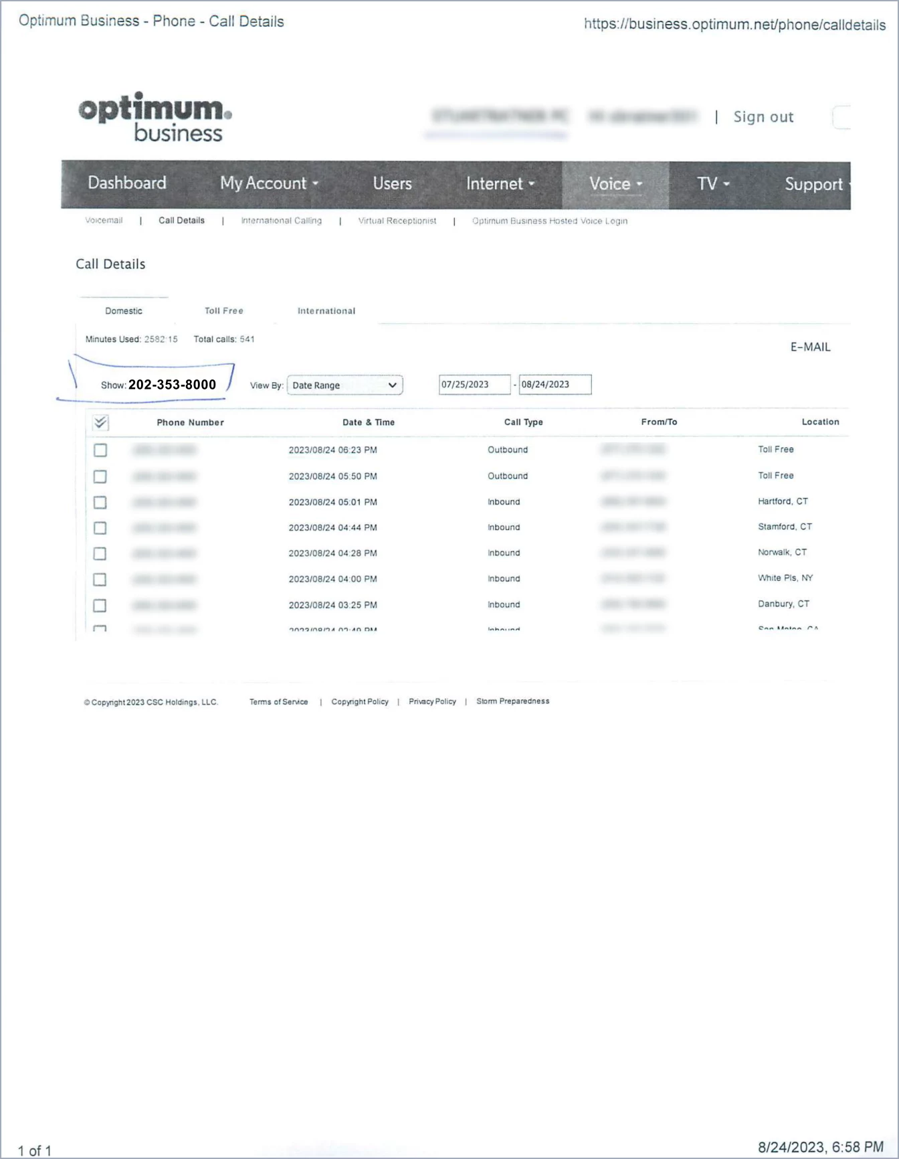899x1159 pixels.
Task: Expand the TV menu
Action: [x=713, y=183]
